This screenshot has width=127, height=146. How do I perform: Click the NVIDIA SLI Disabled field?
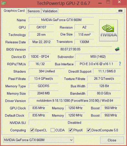pyautogui.click(x=75, y=123)
